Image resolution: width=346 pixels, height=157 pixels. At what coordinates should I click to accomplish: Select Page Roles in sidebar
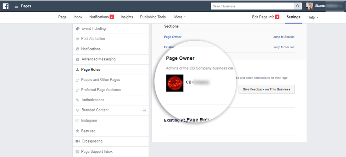point(111,70)
